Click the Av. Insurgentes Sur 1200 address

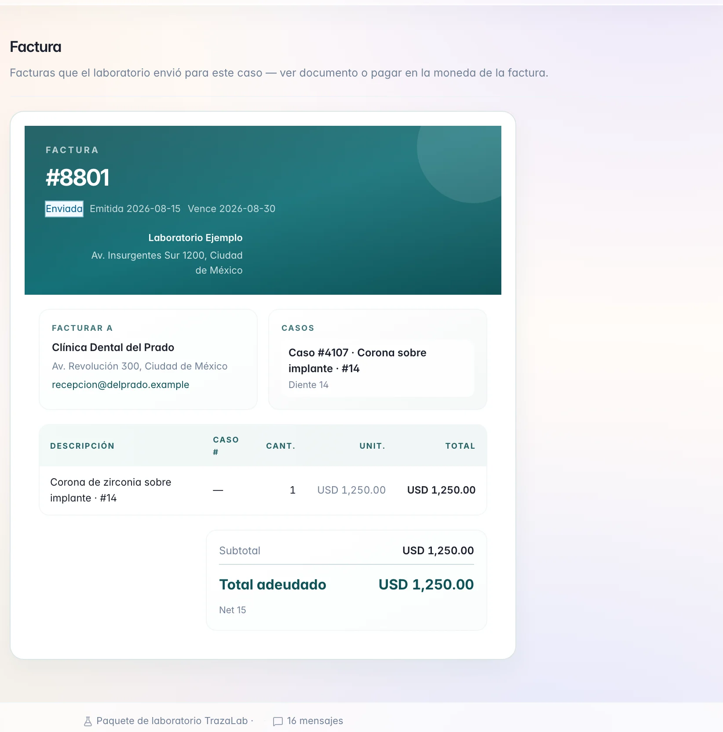coord(167,263)
